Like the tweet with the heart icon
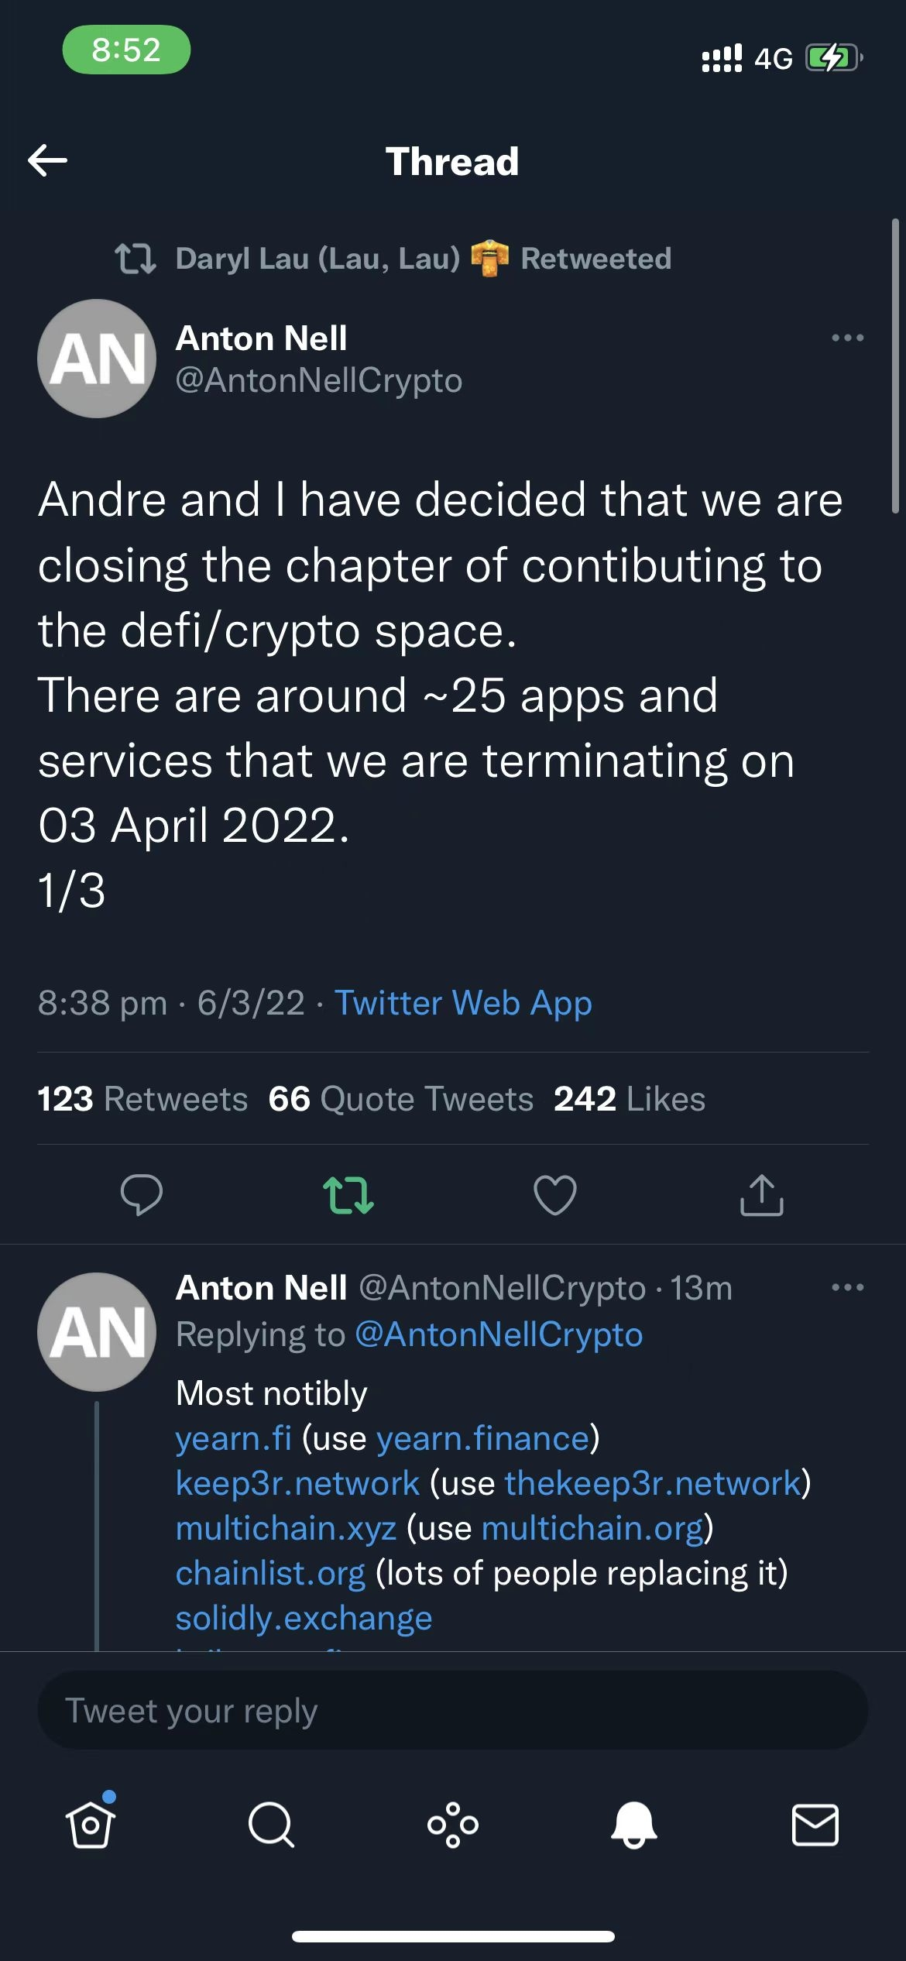 (555, 1194)
